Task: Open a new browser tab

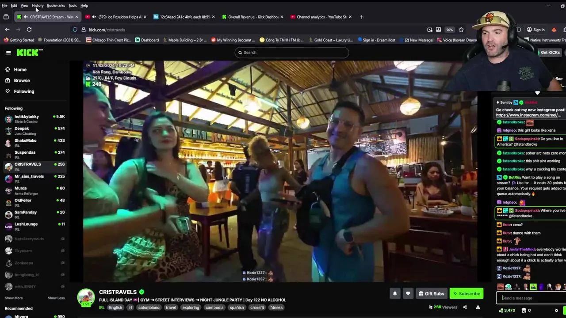Action: [361, 17]
